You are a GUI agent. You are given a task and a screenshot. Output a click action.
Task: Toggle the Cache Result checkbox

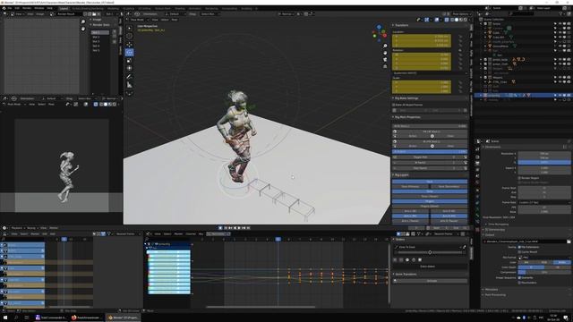(x=519, y=252)
